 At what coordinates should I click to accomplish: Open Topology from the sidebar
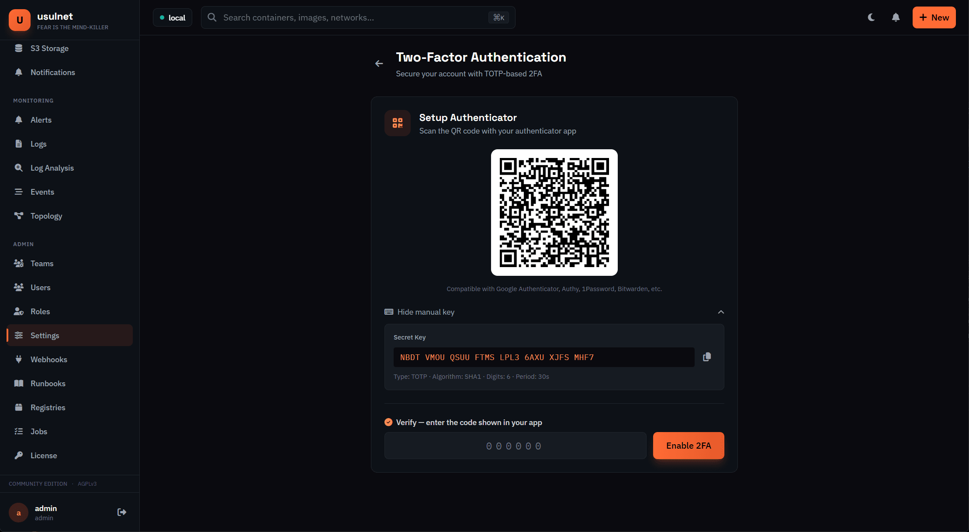coord(46,216)
